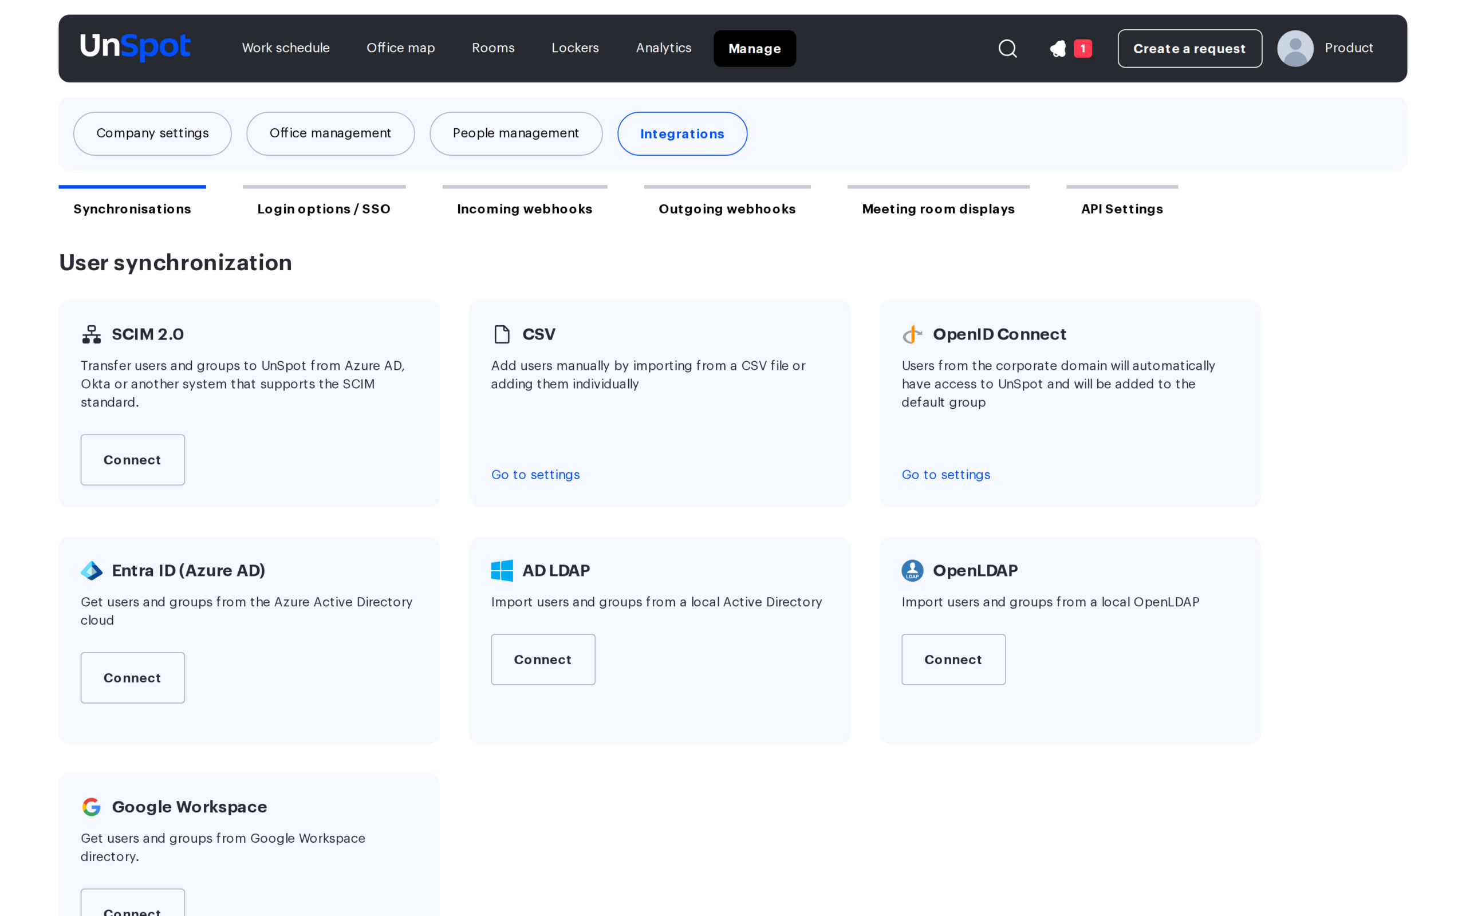The height and width of the screenshot is (916, 1466).
Task: Open Work schedule in the top navigation
Action: pos(286,48)
